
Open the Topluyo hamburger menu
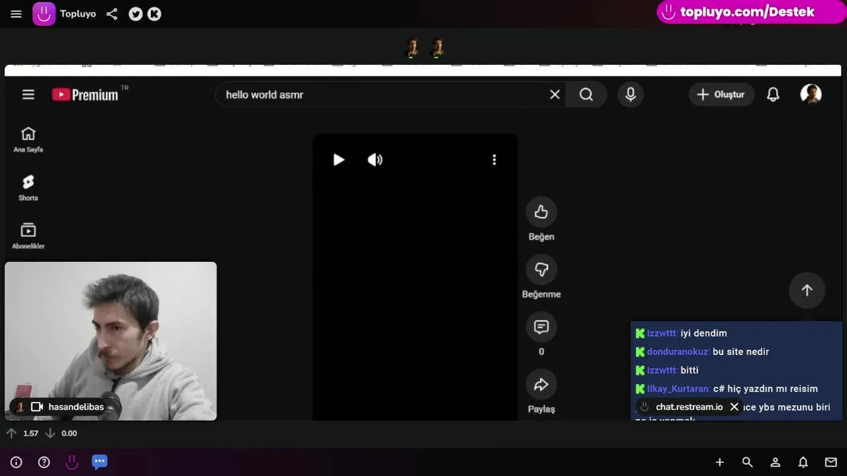point(16,14)
